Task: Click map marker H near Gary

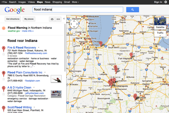Action: [x=101, y=44]
